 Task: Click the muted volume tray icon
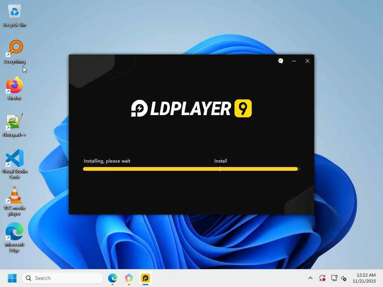pos(344,278)
